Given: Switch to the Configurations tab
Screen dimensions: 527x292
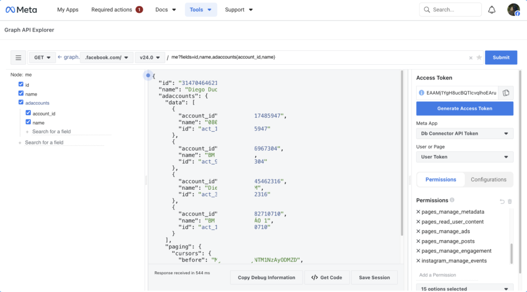Looking at the screenshot, I should (x=488, y=179).
